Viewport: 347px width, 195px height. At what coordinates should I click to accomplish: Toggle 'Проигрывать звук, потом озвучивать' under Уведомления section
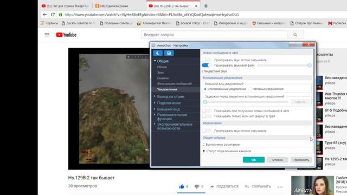tap(207, 131)
